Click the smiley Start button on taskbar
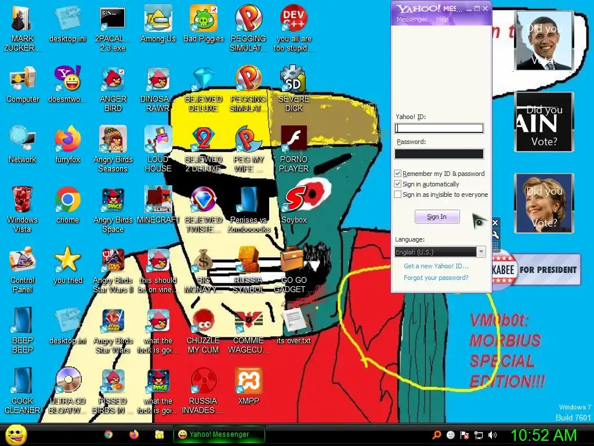 [x=16, y=434]
